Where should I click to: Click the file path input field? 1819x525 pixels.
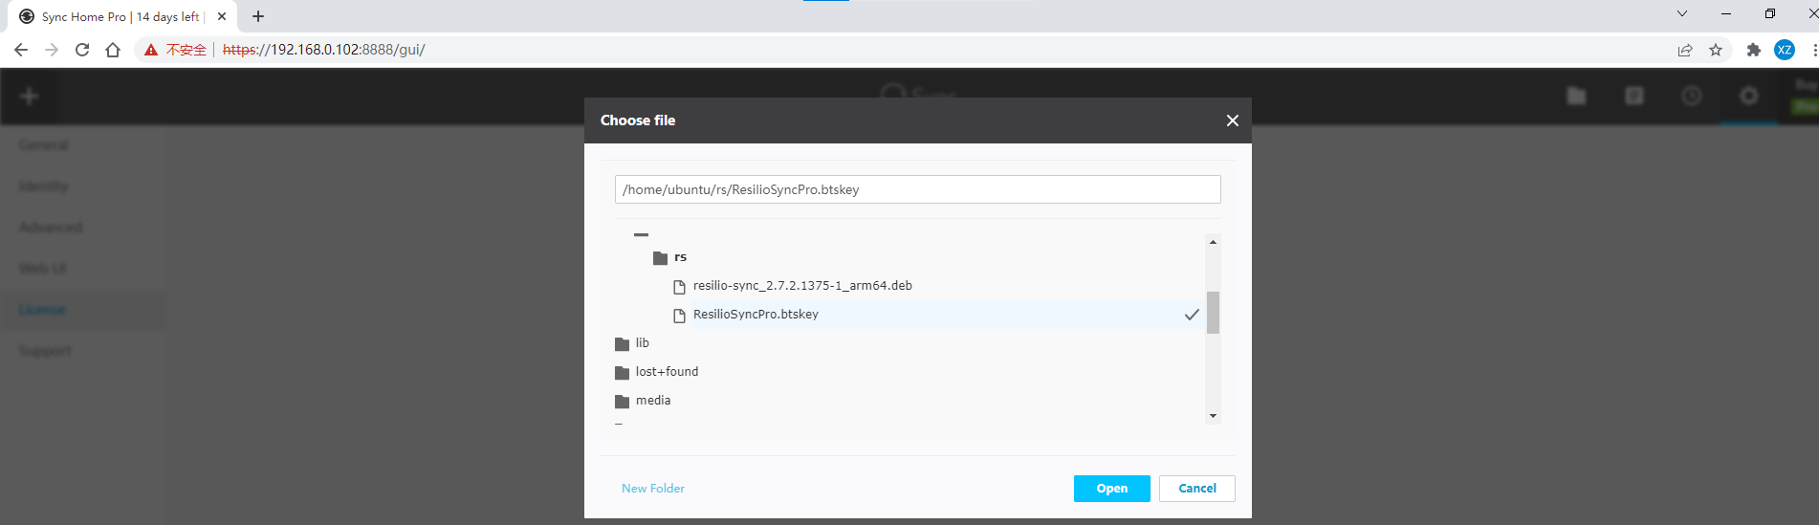pos(917,189)
